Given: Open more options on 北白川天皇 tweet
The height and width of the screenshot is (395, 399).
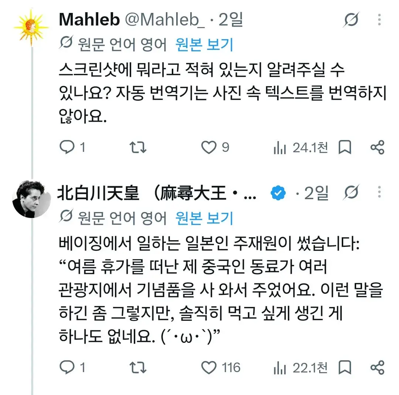Looking at the screenshot, I should point(379,192).
